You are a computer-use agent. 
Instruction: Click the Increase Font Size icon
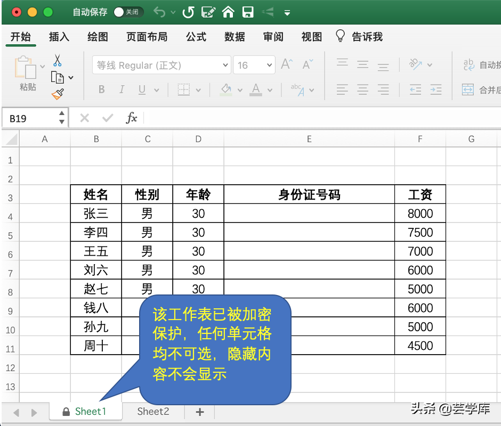click(x=286, y=64)
